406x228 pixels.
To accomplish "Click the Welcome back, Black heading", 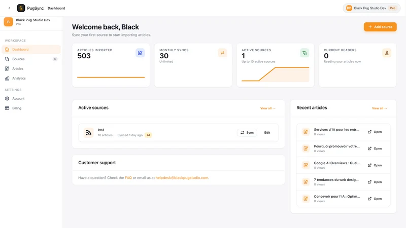I will click(106, 27).
